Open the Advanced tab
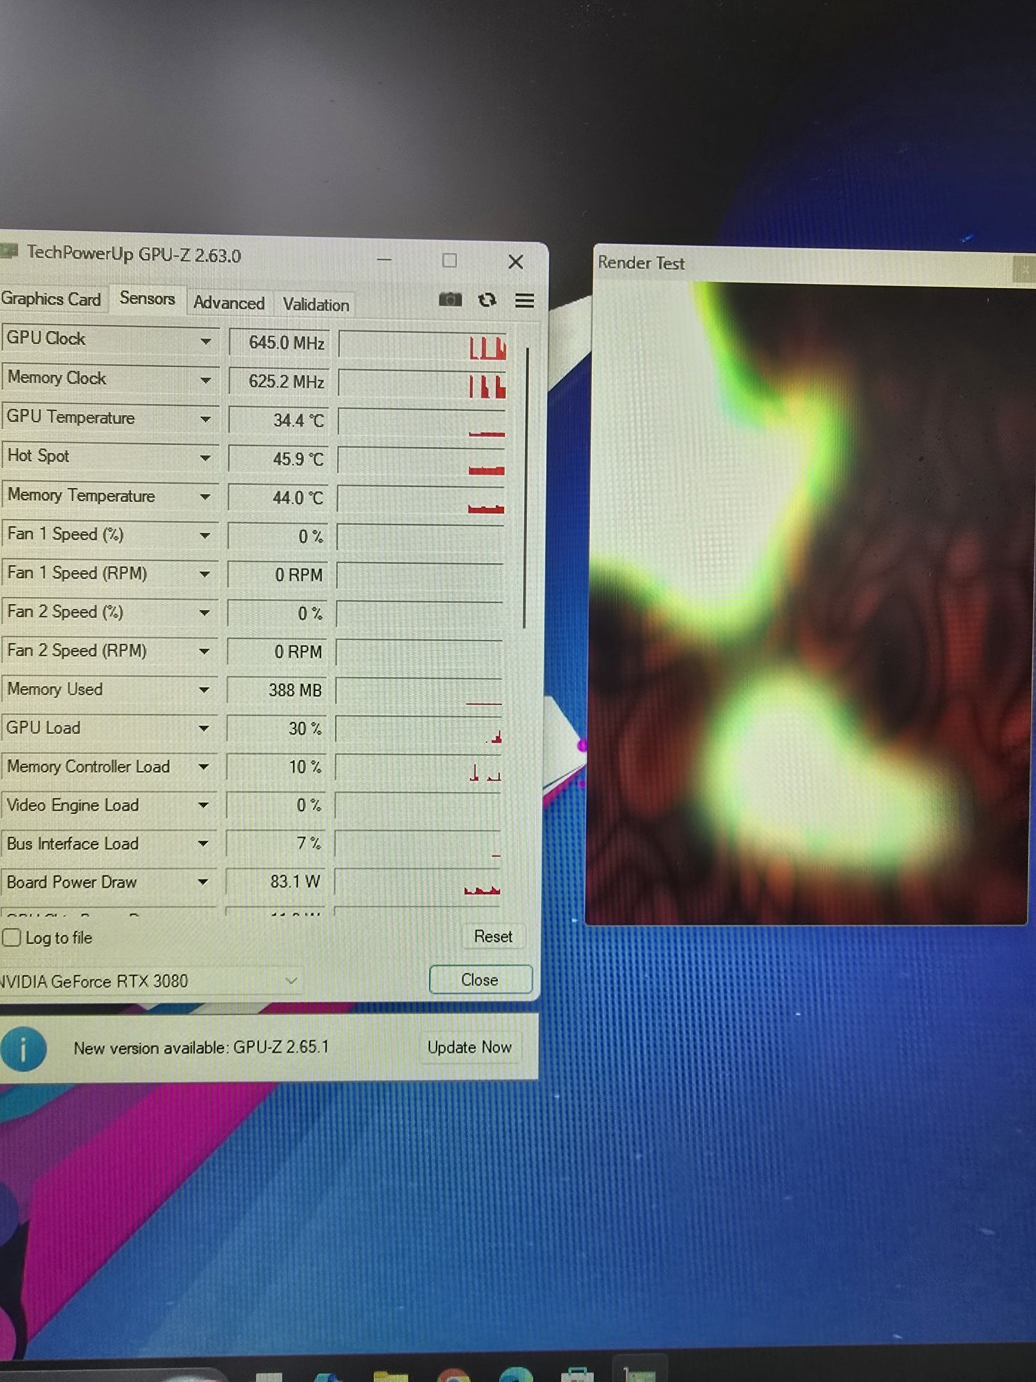Image resolution: width=1036 pixels, height=1382 pixels. [229, 303]
